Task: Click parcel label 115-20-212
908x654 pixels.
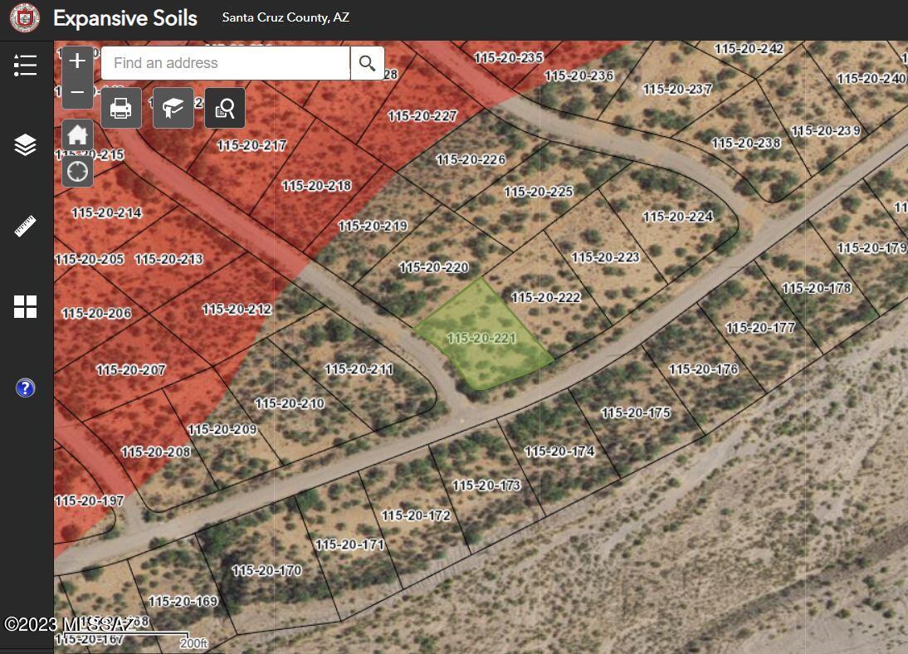Action: point(237,310)
